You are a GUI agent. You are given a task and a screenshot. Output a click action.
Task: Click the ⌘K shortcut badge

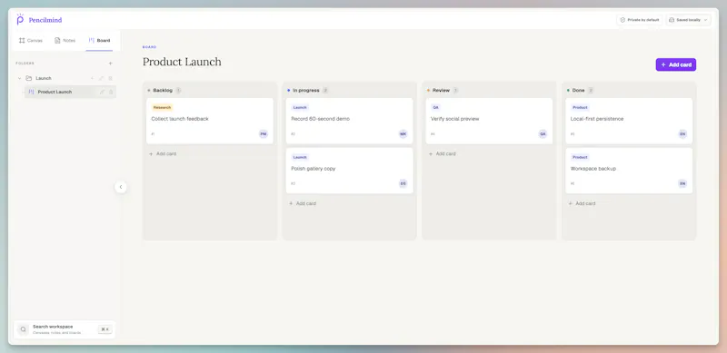click(x=105, y=329)
